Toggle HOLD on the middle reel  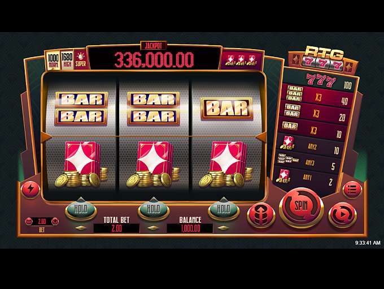[x=154, y=210]
